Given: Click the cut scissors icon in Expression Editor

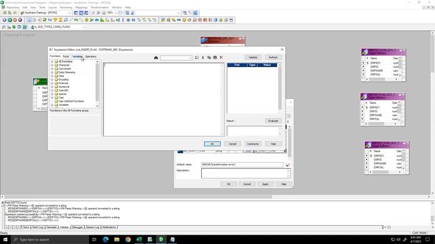Looking at the screenshot, I should pos(203,58).
